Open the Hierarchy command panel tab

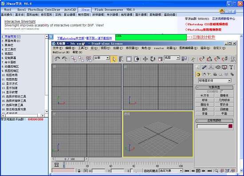pyautogui.click(x=211, y=67)
